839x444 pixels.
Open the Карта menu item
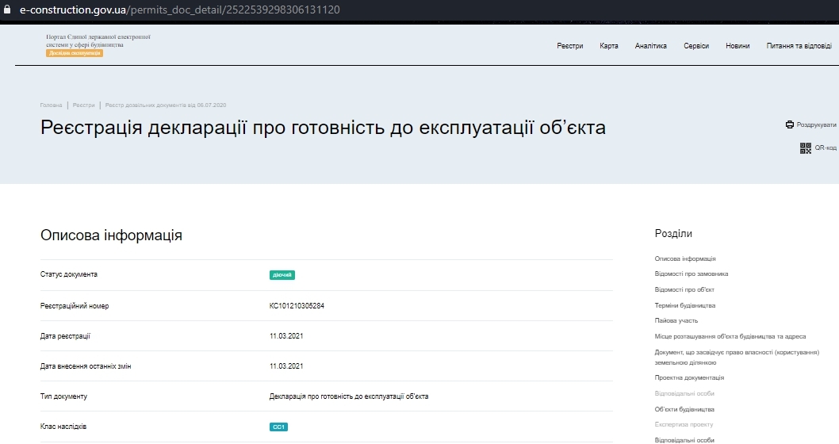(609, 46)
